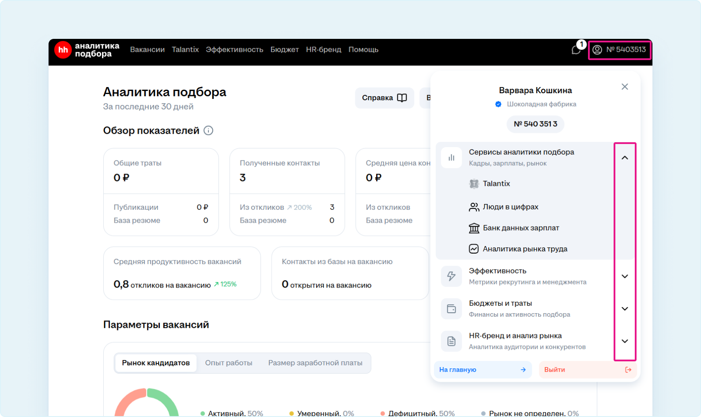Switch to the Опыт работы tab
The image size is (701, 417).
click(229, 363)
